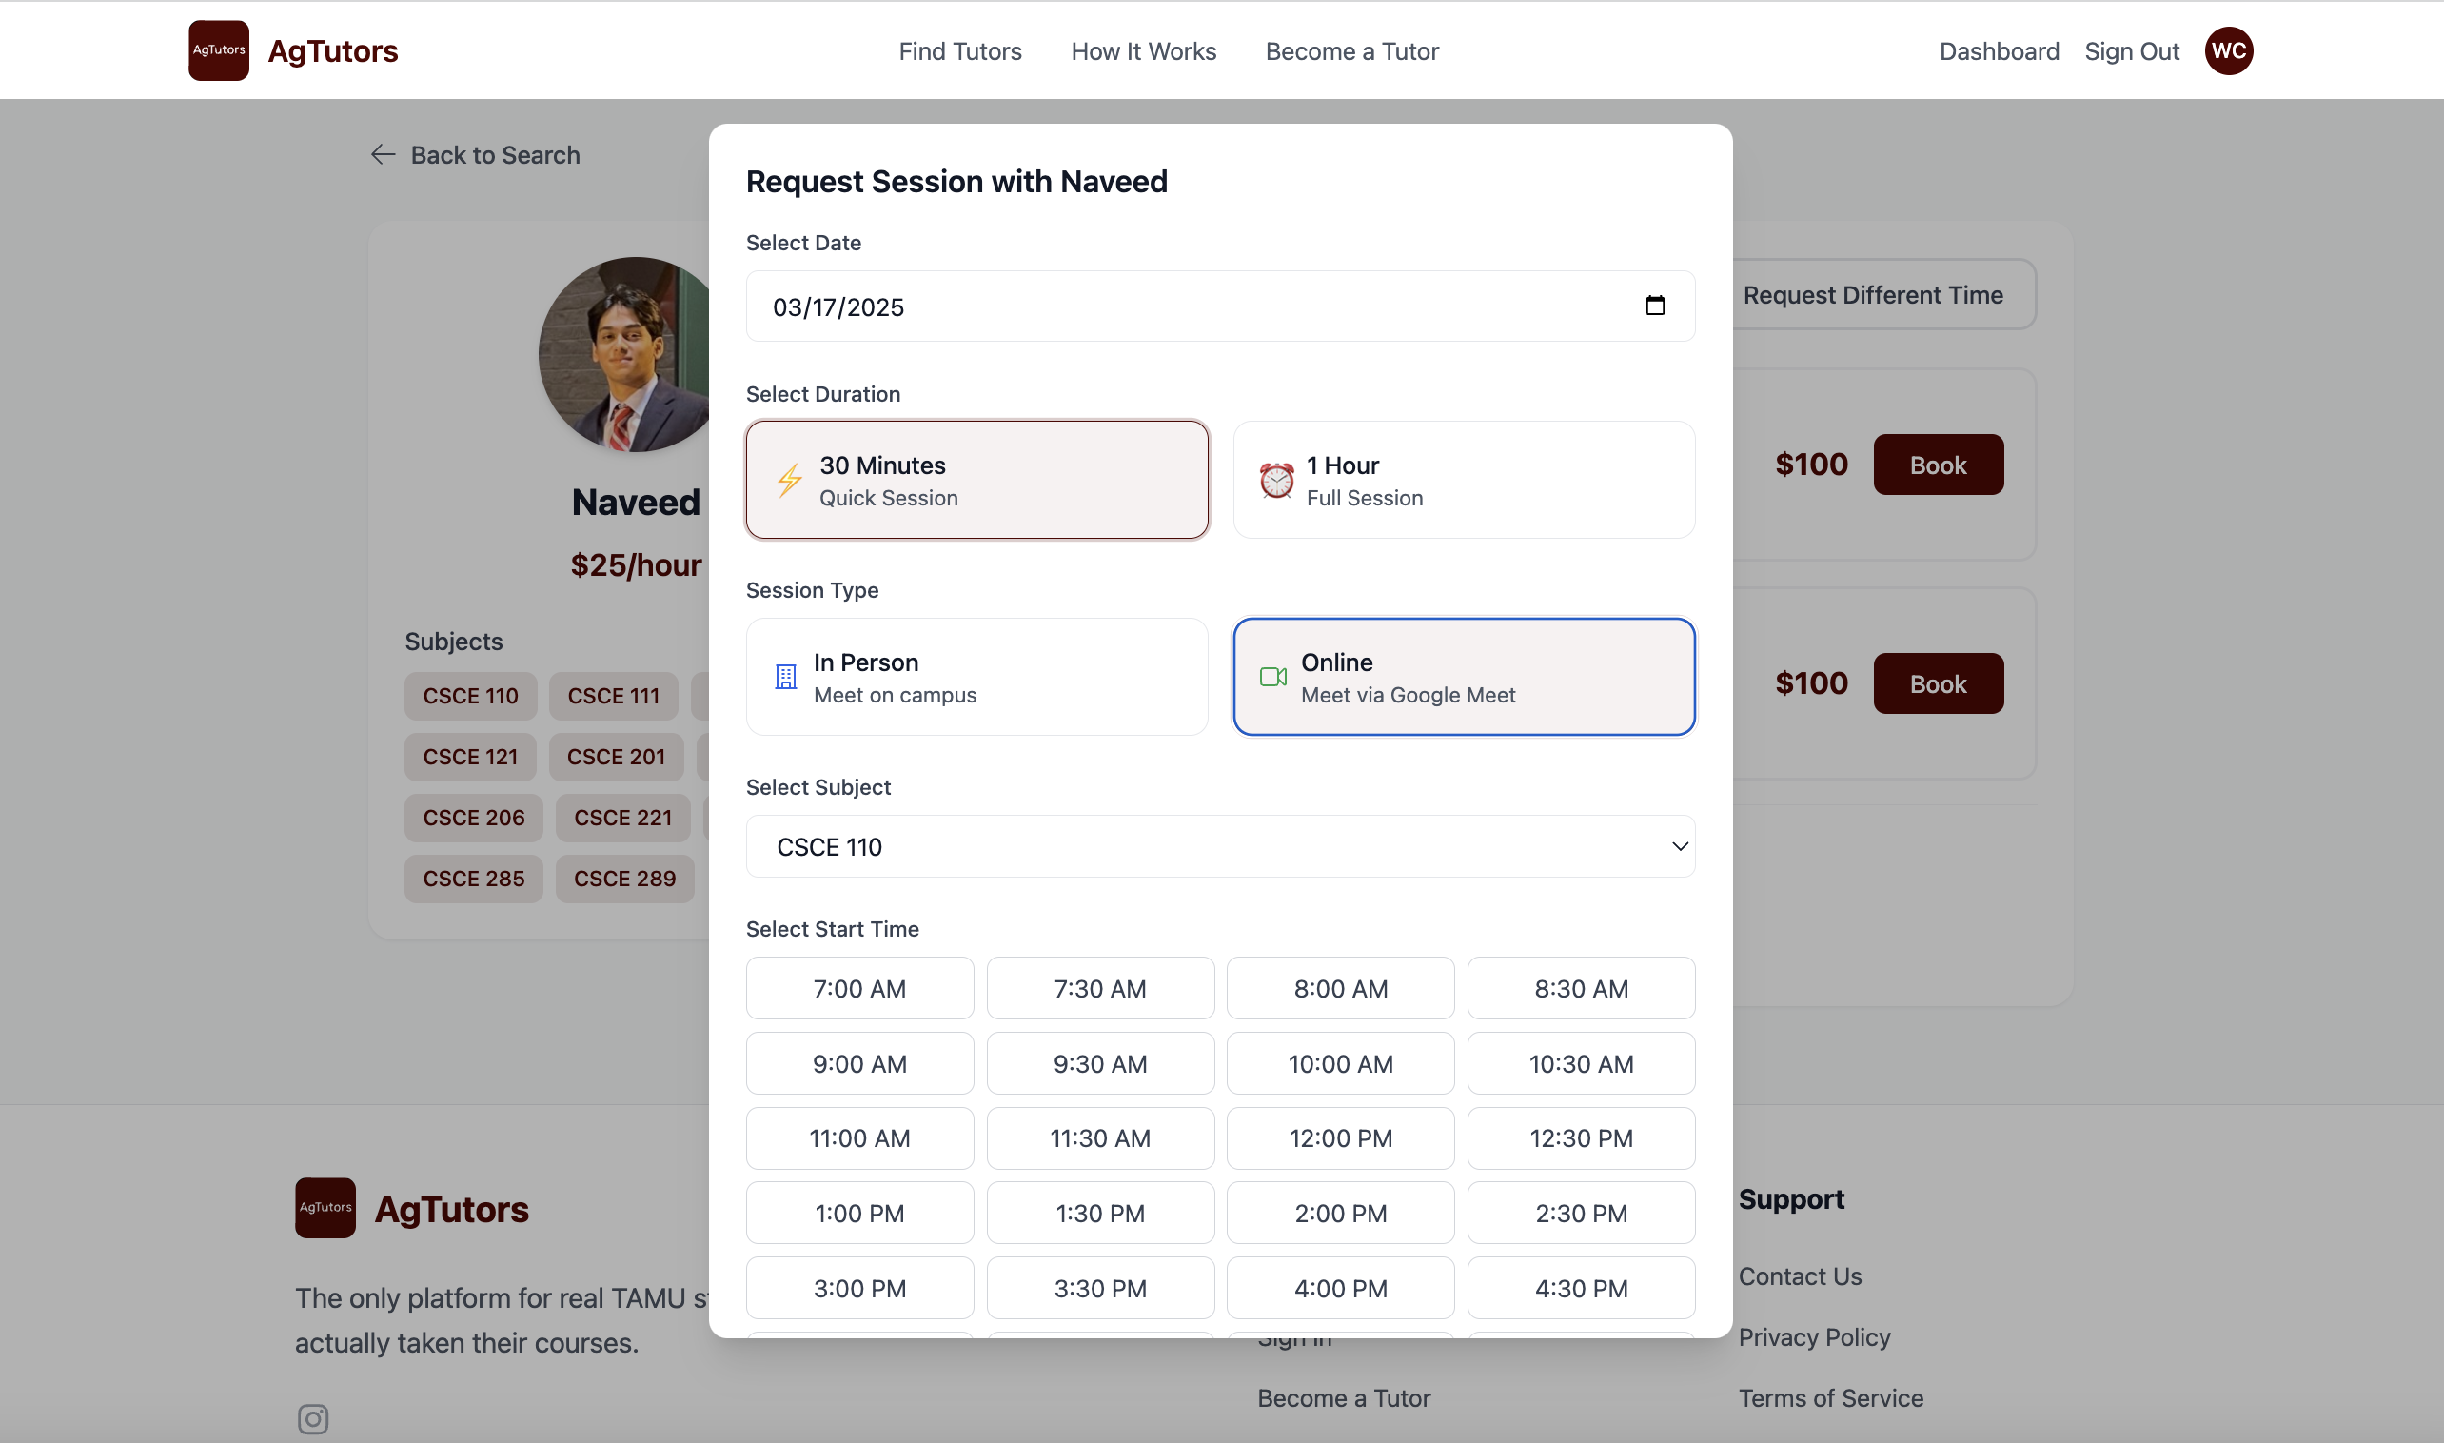Image resolution: width=2444 pixels, height=1443 pixels.
Task: Click the Back to Search link
Action: pos(476,154)
